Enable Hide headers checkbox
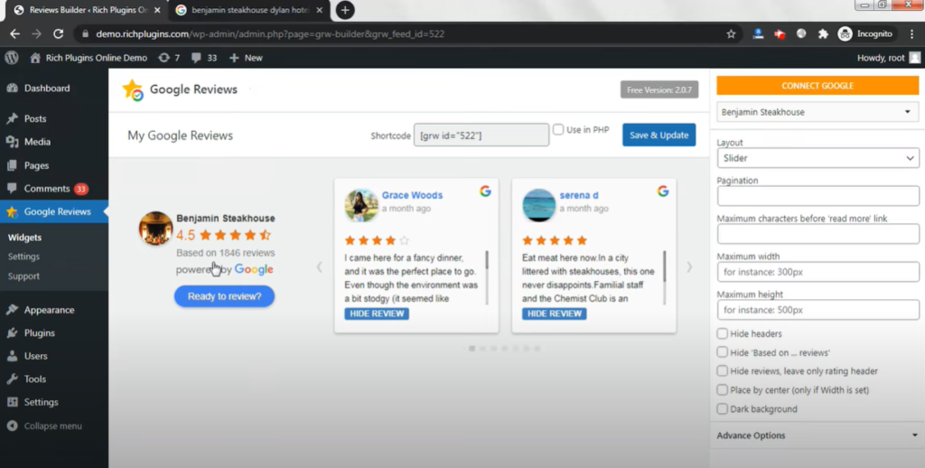 click(722, 333)
